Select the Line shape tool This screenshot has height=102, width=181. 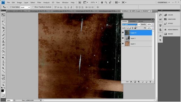(x=3, y=71)
